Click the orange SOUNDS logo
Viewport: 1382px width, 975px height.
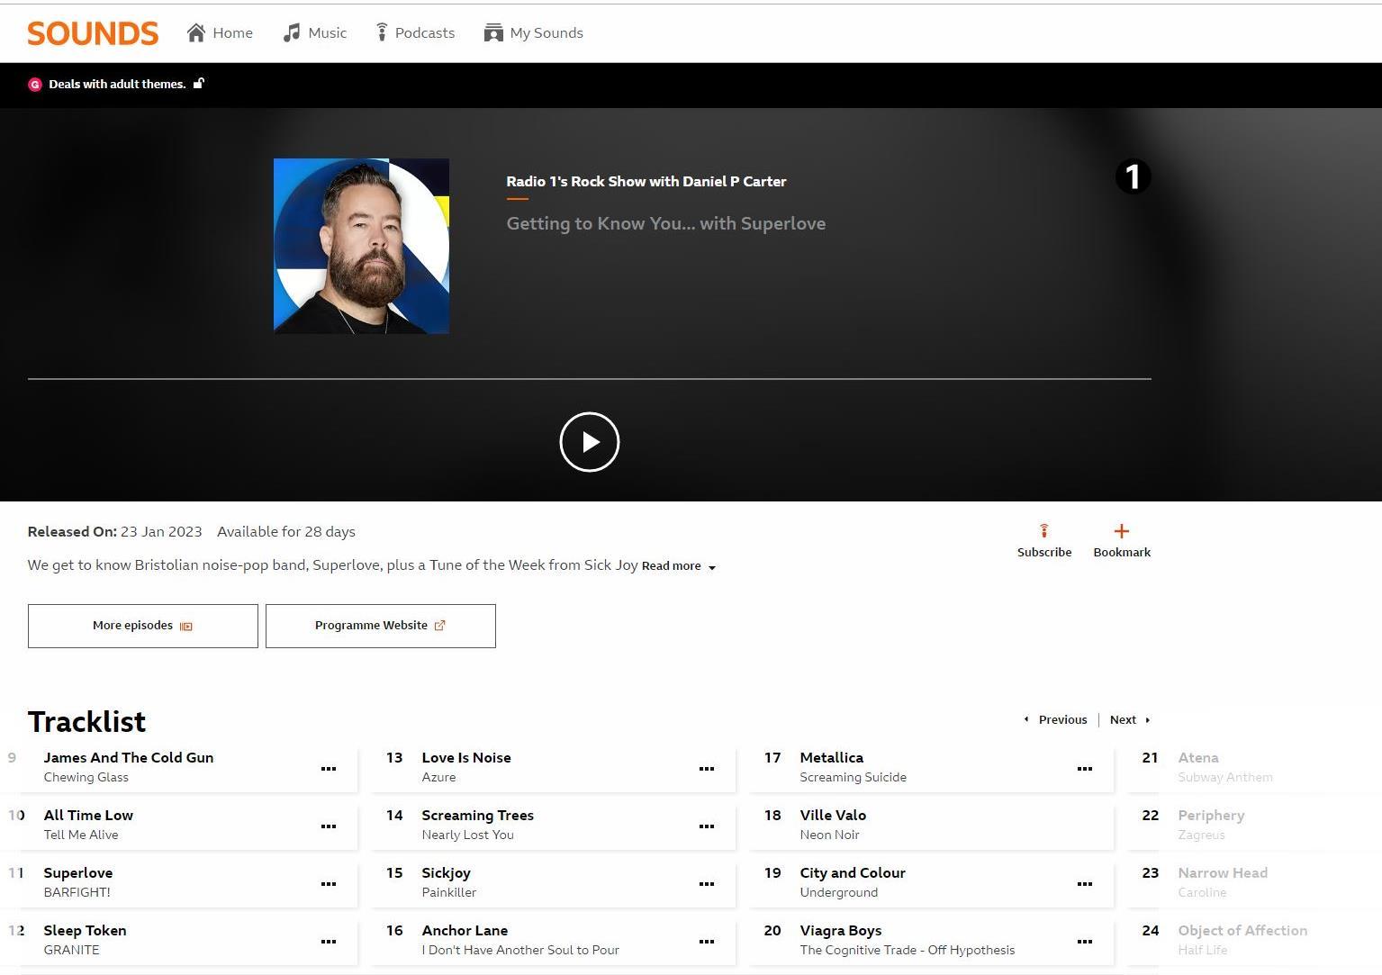click(93, 33)
